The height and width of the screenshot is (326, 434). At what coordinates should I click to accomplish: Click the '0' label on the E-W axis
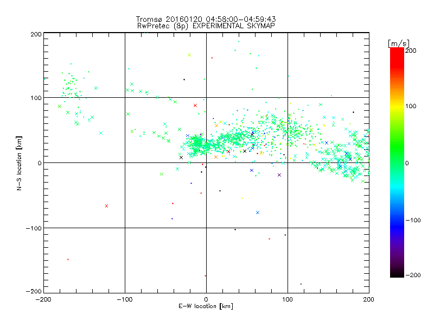[206, 299]
